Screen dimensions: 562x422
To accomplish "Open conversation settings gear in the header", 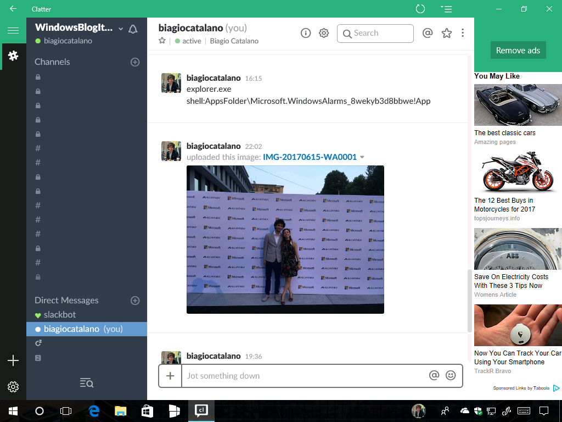I will coord(324,33).
